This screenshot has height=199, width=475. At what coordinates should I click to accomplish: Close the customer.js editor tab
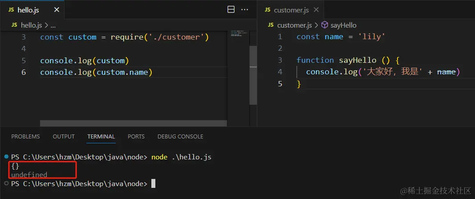[x=317, y=10]
